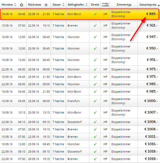
Task: Click the direct flight checkmark in the Köln-Bonn €889 row
Action: pyautogui.click(x=95, y=14)
